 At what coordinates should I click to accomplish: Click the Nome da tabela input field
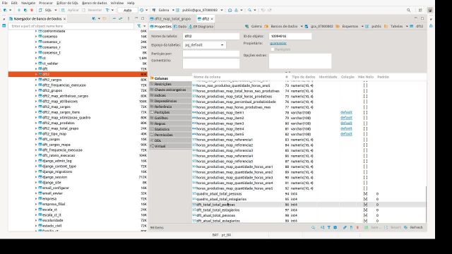pos(211,36)
